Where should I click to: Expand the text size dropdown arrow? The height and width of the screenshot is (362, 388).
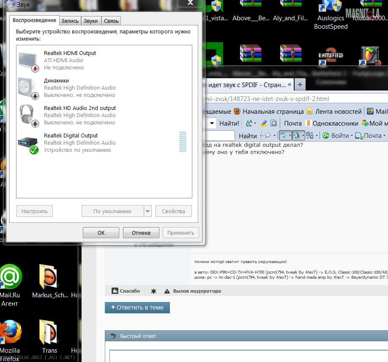point(255,123)
